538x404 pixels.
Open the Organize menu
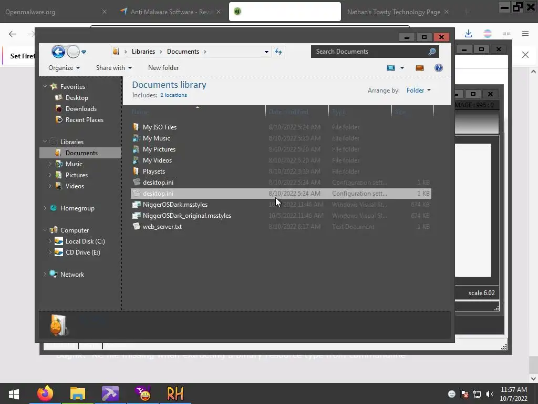64,68
